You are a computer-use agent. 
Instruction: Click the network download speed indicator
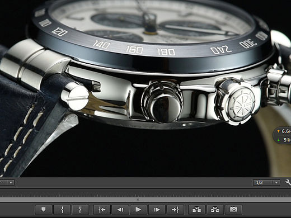point(284,140)
